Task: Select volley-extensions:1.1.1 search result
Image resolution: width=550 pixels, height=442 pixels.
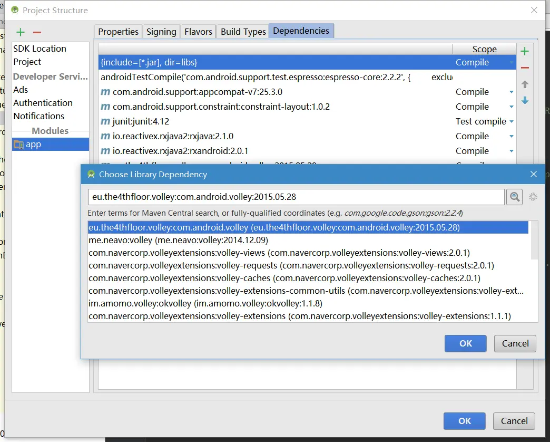Action: (x=308, y=316)
